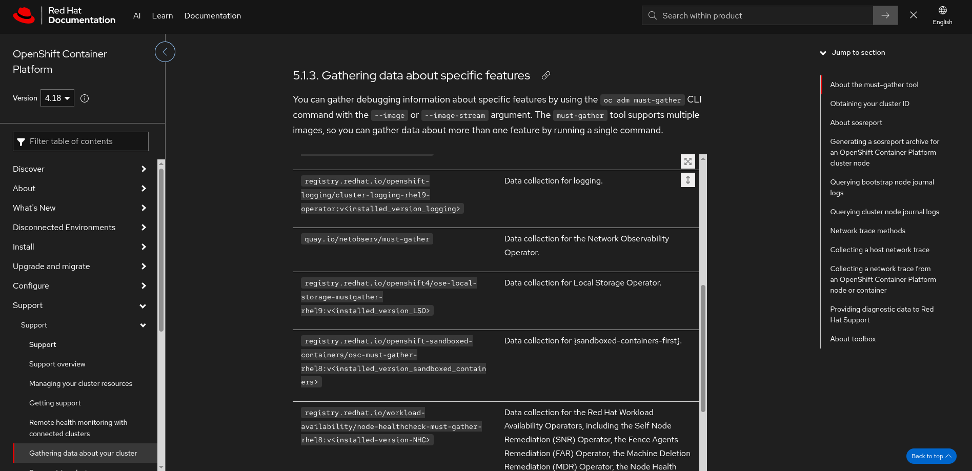Click the table scrollbar up arrow
This screenshot has width=972, height=471.
[703, 158]
